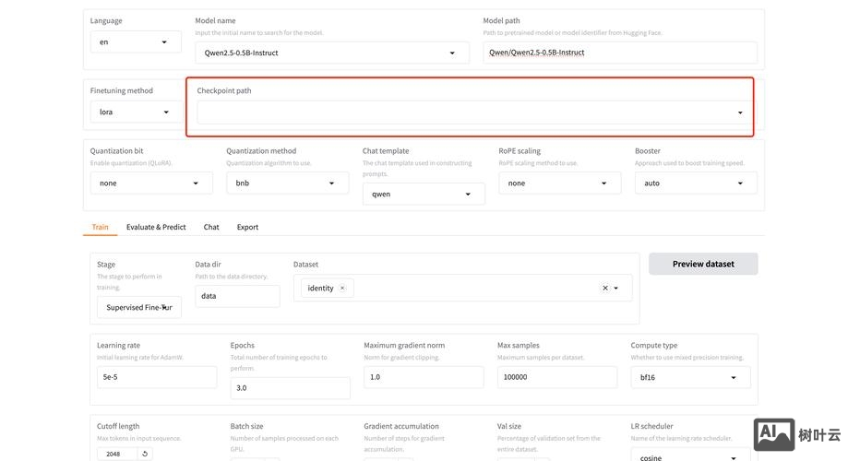Expand the Finetuning method dropdown

coord(136,112)
